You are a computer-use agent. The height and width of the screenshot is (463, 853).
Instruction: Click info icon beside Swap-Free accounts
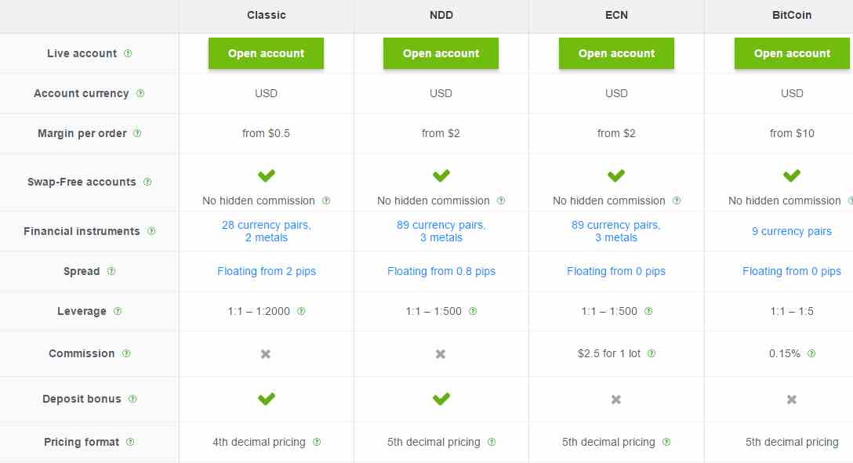(x=147, y=182)
